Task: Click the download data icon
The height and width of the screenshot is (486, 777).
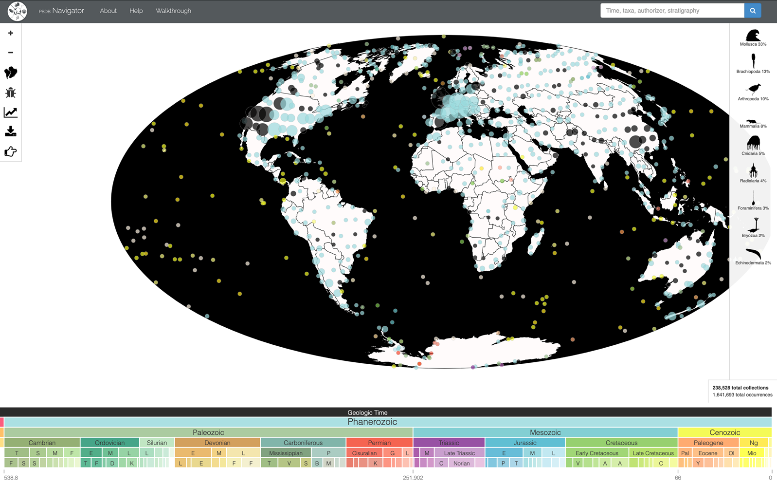Action: point(10,131)
